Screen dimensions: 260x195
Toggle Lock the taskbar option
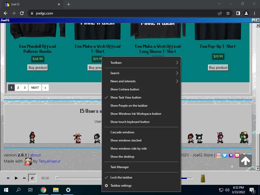click(x=141, y=177)
